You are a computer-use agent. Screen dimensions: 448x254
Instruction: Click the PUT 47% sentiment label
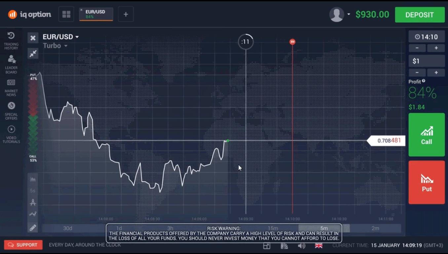point(33,77)
